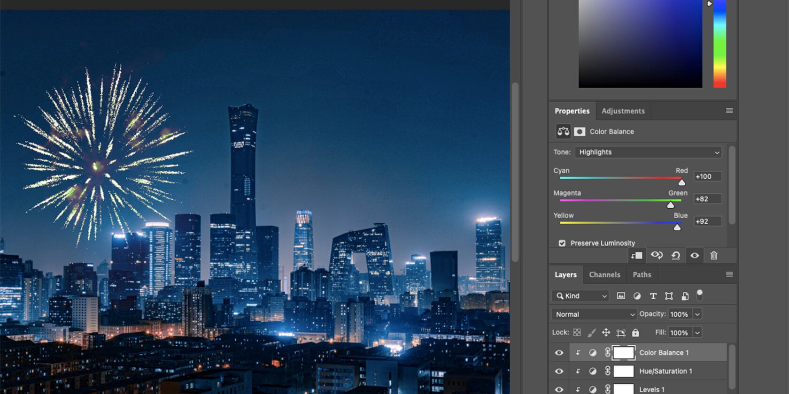Hide the Hue/Saturation 1 layer

coord(559,371)
